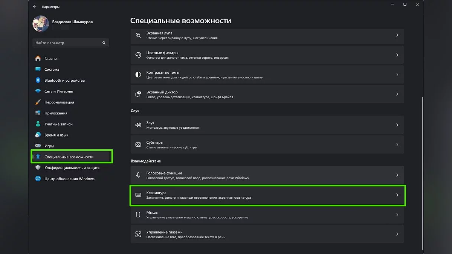The image size is (452, 254).
Task: Open the Keyboard settings row chevron
Action: (397, 195)
